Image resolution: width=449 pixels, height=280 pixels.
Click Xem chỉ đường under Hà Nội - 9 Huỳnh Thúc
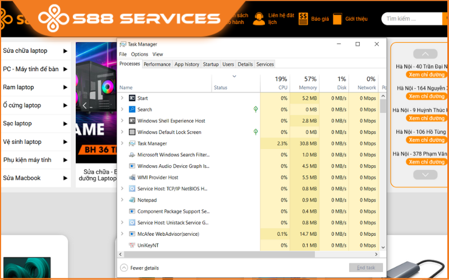[427, 118]
